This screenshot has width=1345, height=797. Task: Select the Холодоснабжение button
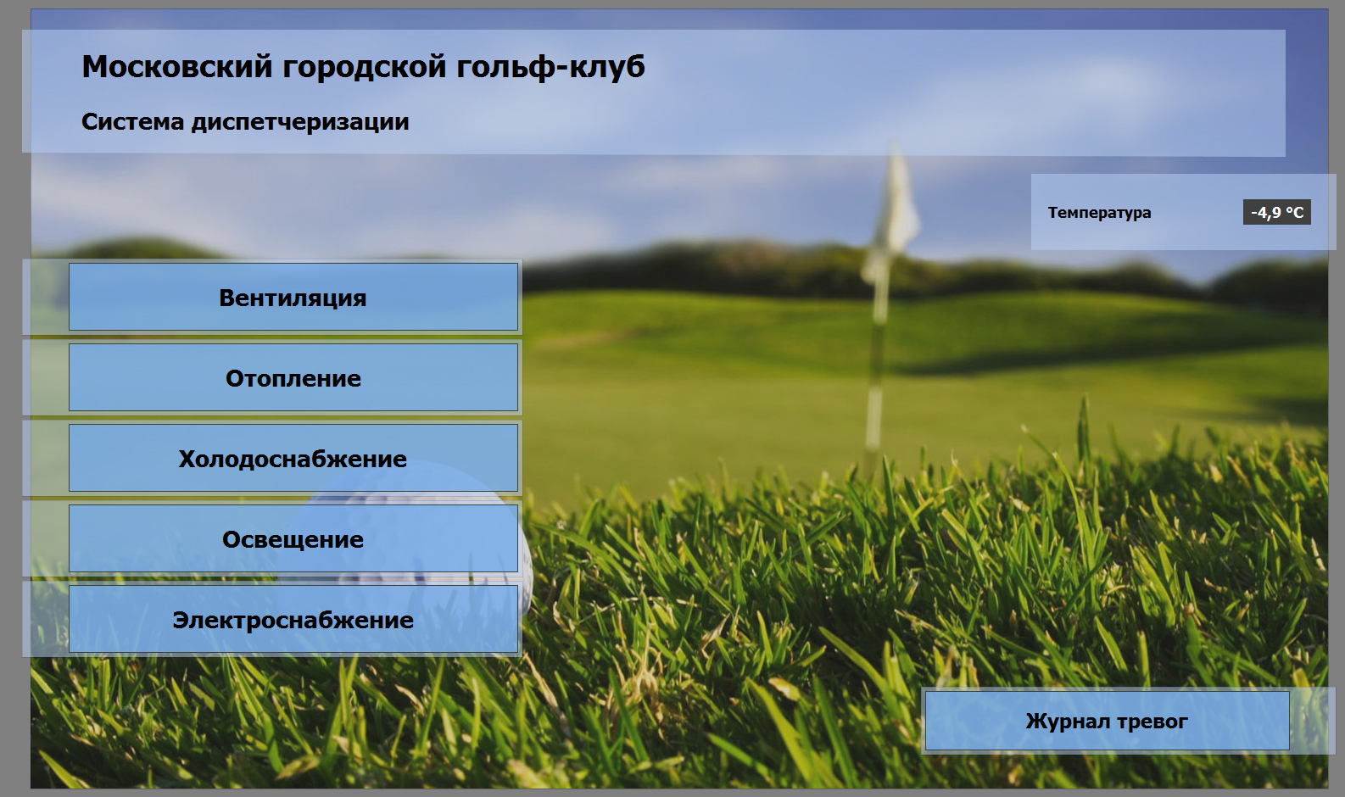click(293, 459)
